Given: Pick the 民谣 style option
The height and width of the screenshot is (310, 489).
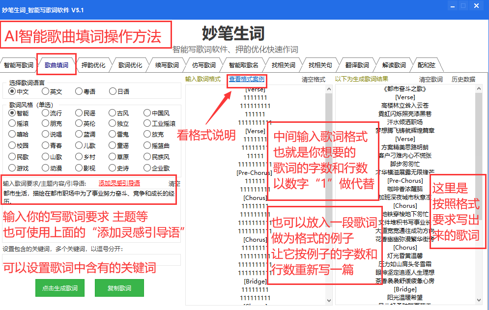Looking at the screenshot, I should 85,113.
